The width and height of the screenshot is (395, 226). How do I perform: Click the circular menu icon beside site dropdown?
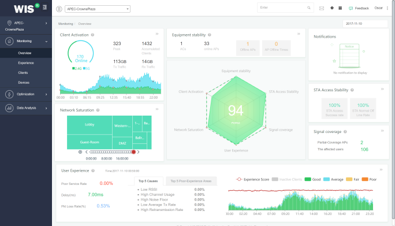(59, 9)
